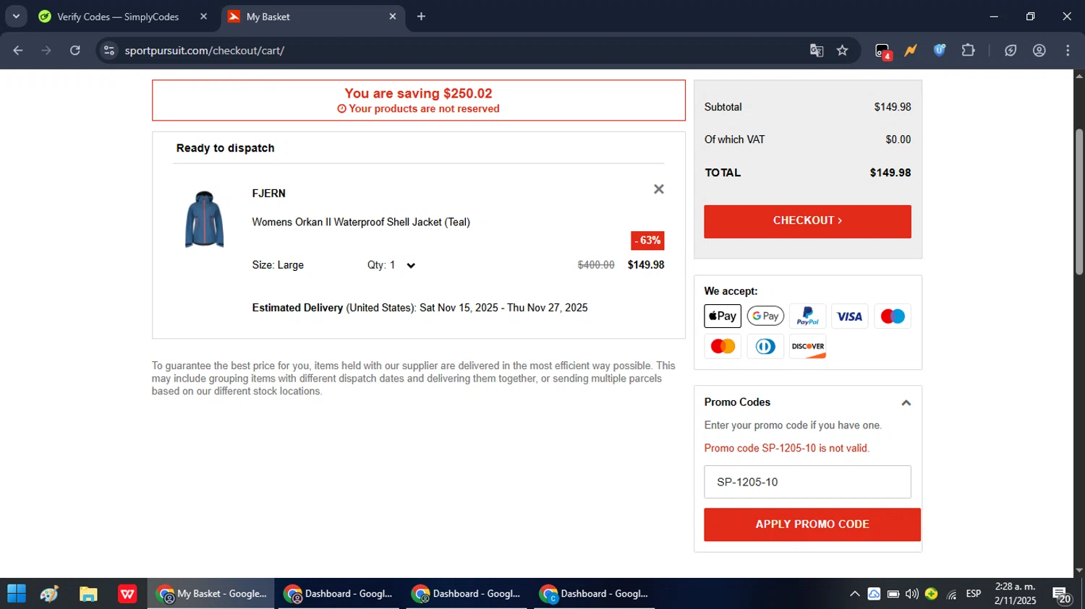The height and width of the screenshot is (609, 1085).
Task: Show hidden system tray icons
Action: point(854,594)
